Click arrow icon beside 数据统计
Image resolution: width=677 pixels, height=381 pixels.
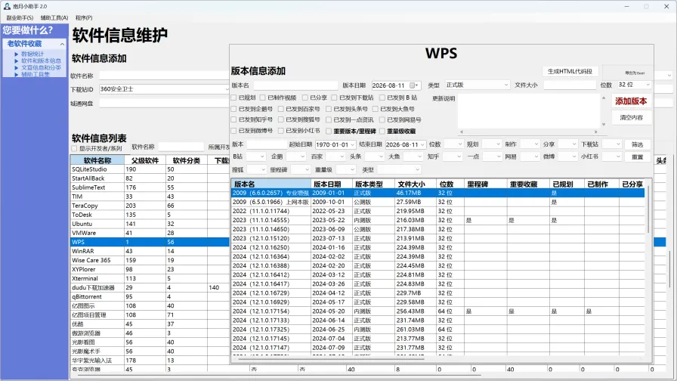[x=17, y=54]
